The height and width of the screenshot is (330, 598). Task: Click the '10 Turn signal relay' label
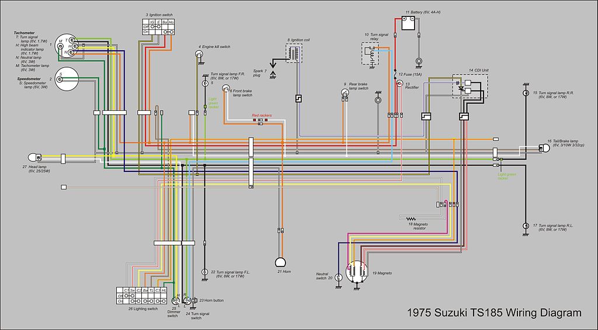(x=376, y=37)
